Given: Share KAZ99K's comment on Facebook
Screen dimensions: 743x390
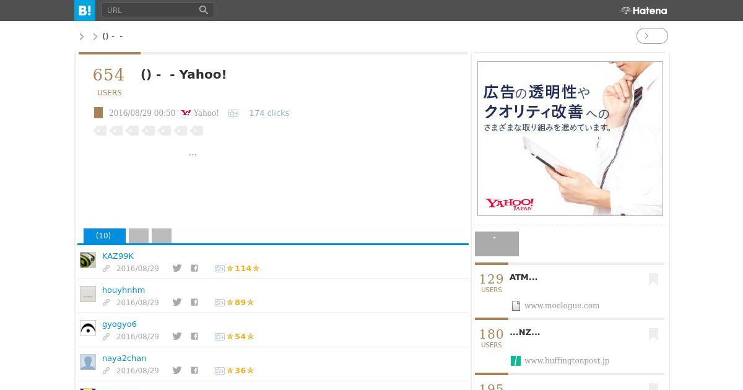Looking at the screenshot, I should (194, 268).
